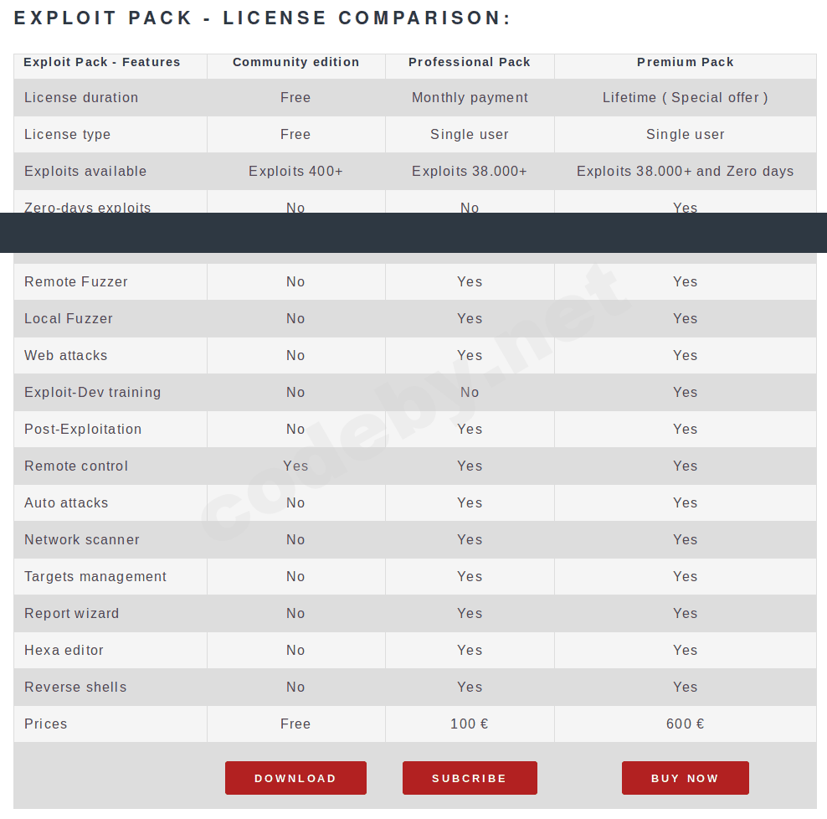This screenshot has height=819, width=827.
Task: Click the Hexa editor feature label
Action: [x=64, y=651]
